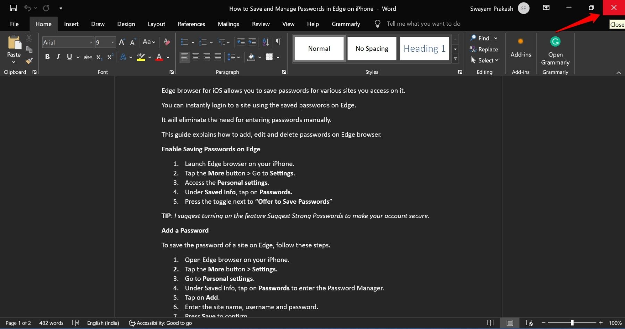Show paragraph marks with the pilcrow icon
Image resolution: width=625 pixels, height=329 pixels.
point(278,42)
